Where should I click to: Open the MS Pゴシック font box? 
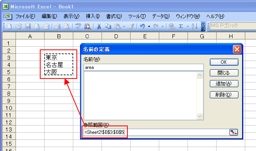[233, 26]
